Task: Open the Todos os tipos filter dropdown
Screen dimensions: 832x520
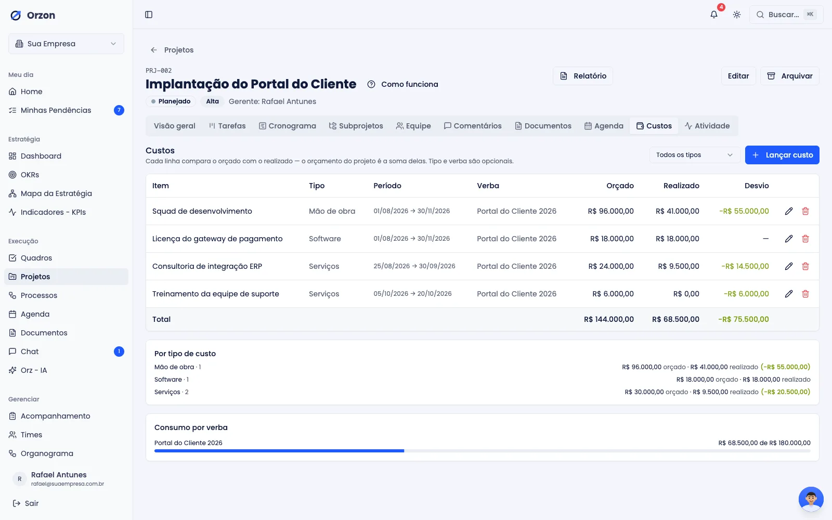Action: tap(695, 155)
